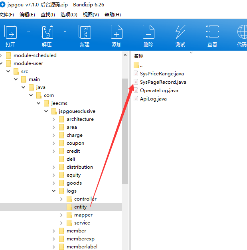Click OperateLog.java file icon
247x250 pixels.
click(x=136, y=90)
